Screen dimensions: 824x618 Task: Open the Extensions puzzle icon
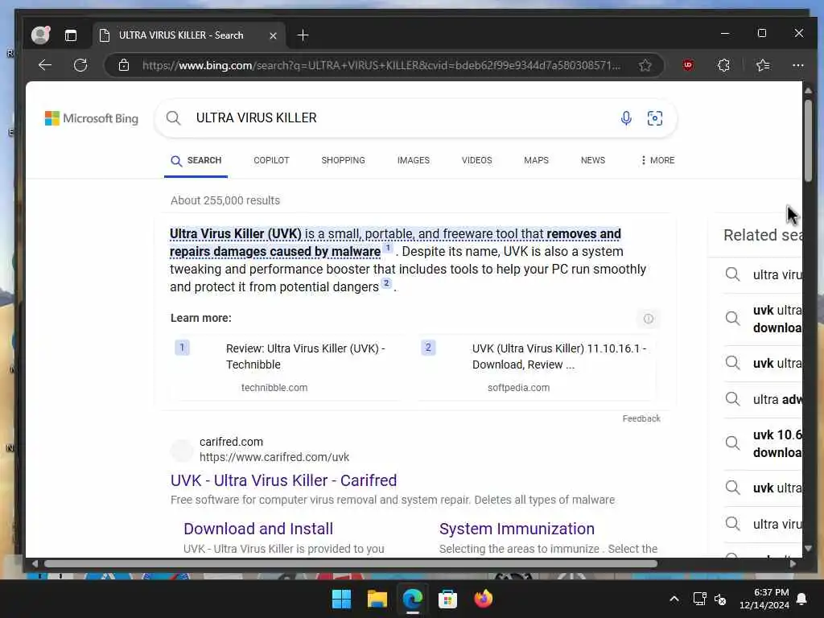click(x=723, y=65)
